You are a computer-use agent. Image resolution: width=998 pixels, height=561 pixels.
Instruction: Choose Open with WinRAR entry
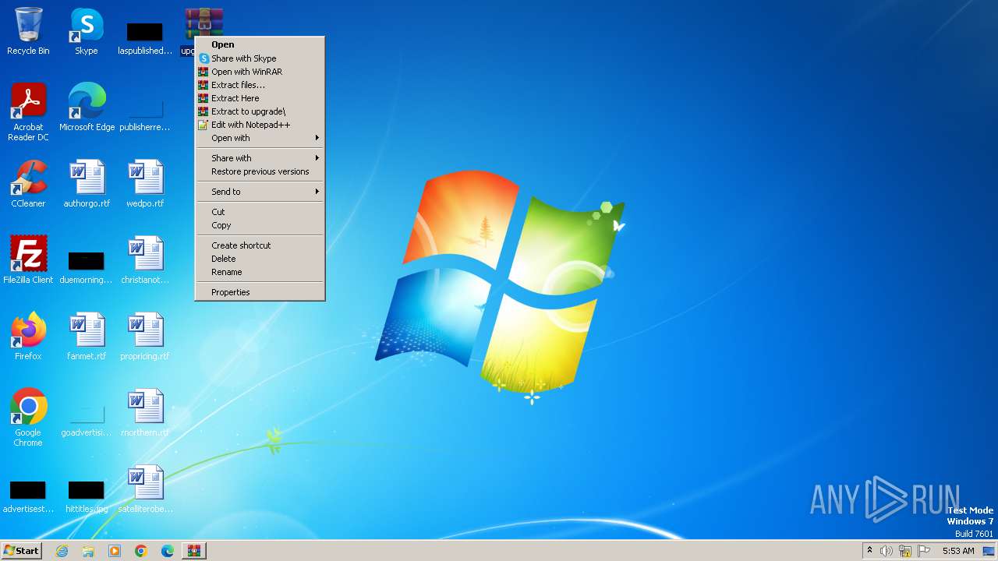click(x=260, y=72)
